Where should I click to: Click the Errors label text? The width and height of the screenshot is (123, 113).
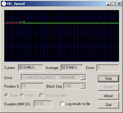click(90, 68)
